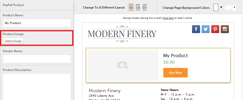Click the Modern Finery logo header

pos(122,34)
